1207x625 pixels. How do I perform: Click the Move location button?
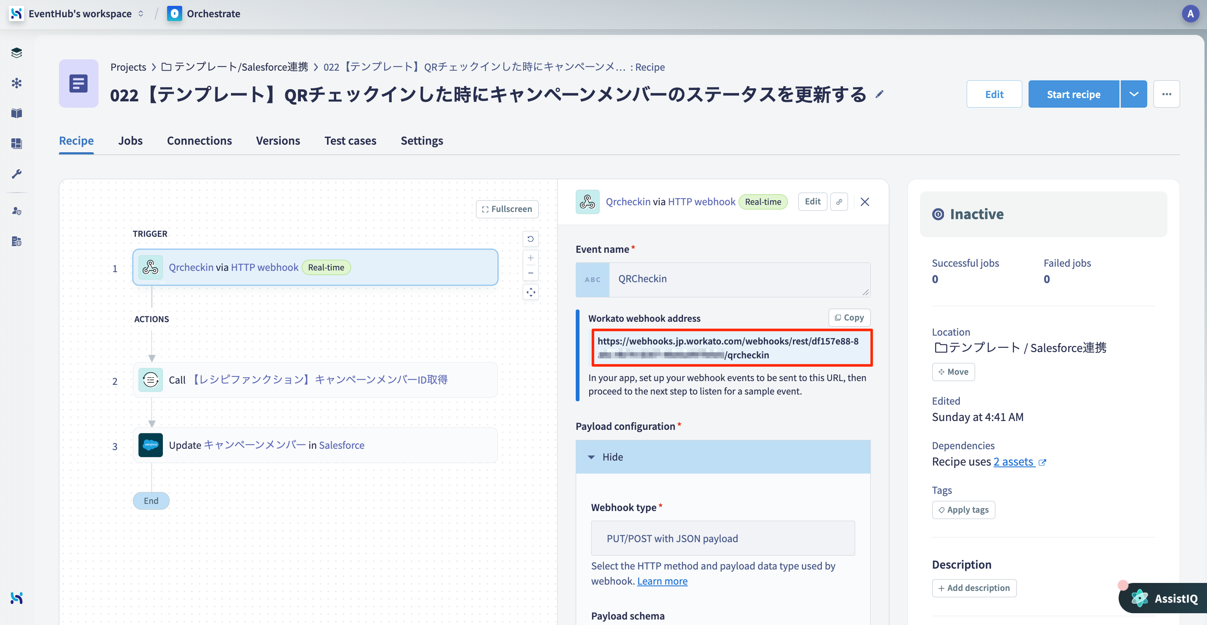[x=953, y=372]
